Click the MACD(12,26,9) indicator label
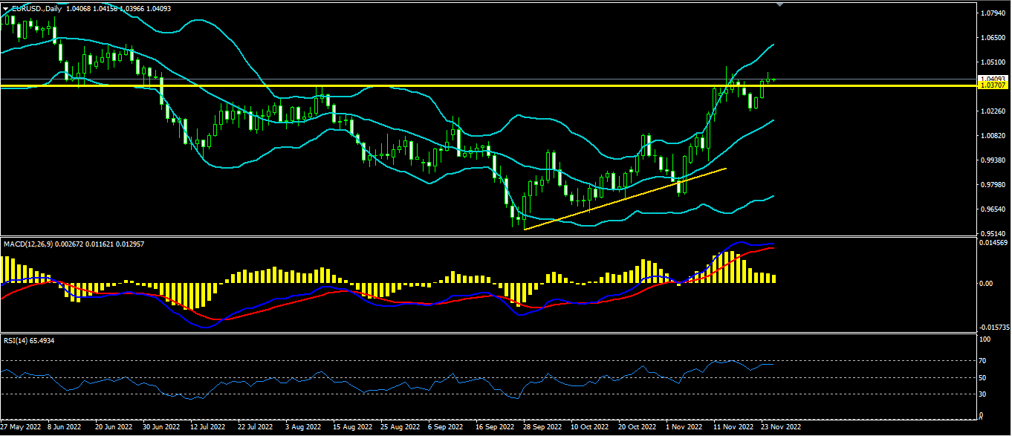This screenshot has height=436, width=1012. point(28,244)
